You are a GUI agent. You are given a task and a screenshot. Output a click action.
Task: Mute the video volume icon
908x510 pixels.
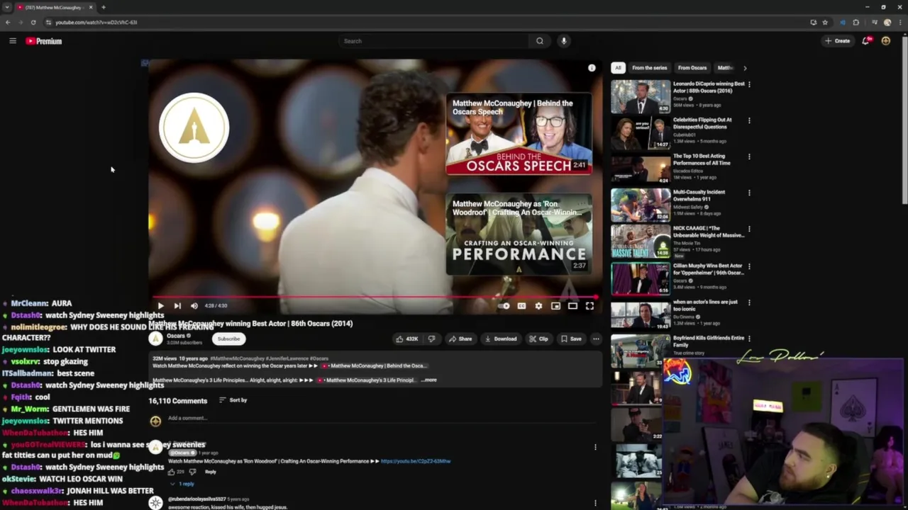[194, 306]
